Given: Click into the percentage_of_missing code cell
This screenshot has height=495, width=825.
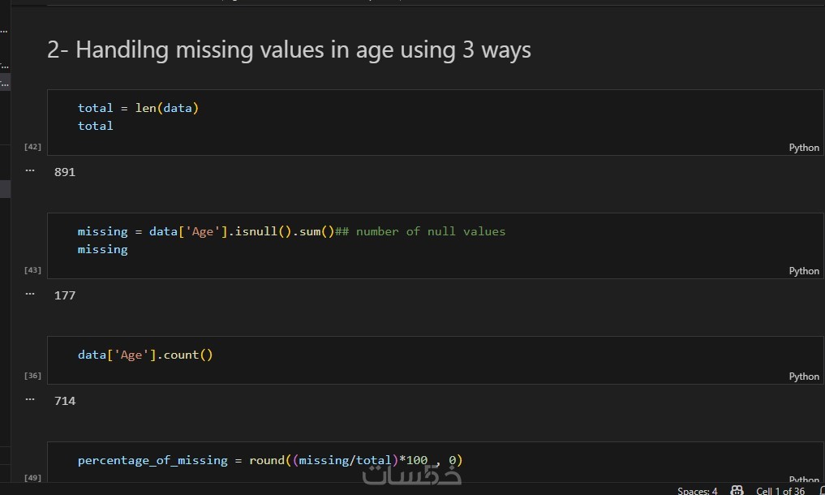Looking at the screenshot, I should [x=568, y=461].
